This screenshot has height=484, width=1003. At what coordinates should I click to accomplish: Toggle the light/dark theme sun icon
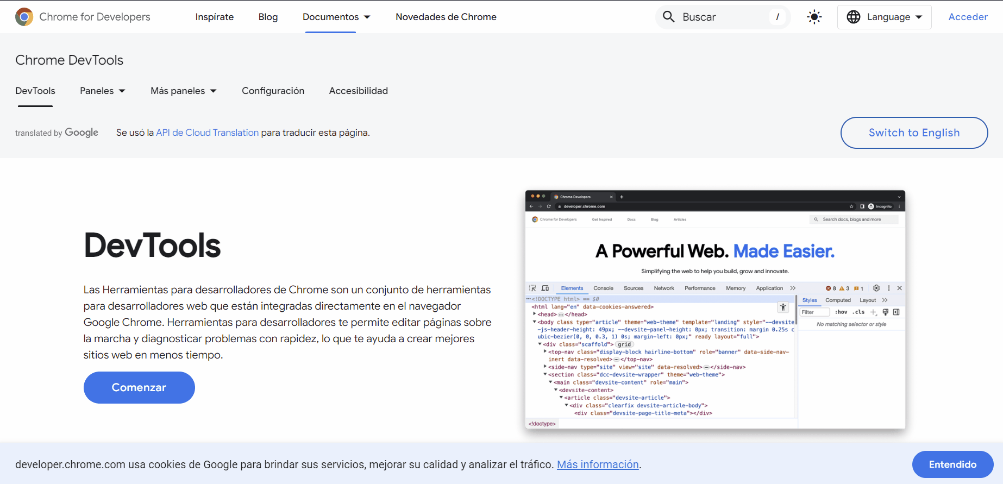[814, 17]
